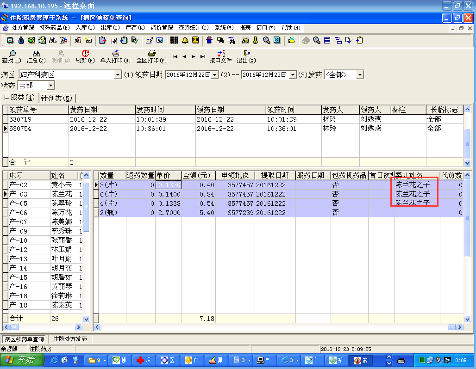The image size is (476, 369).
Task: Select patient 李秀珠 row
Action: coord(45,231)
